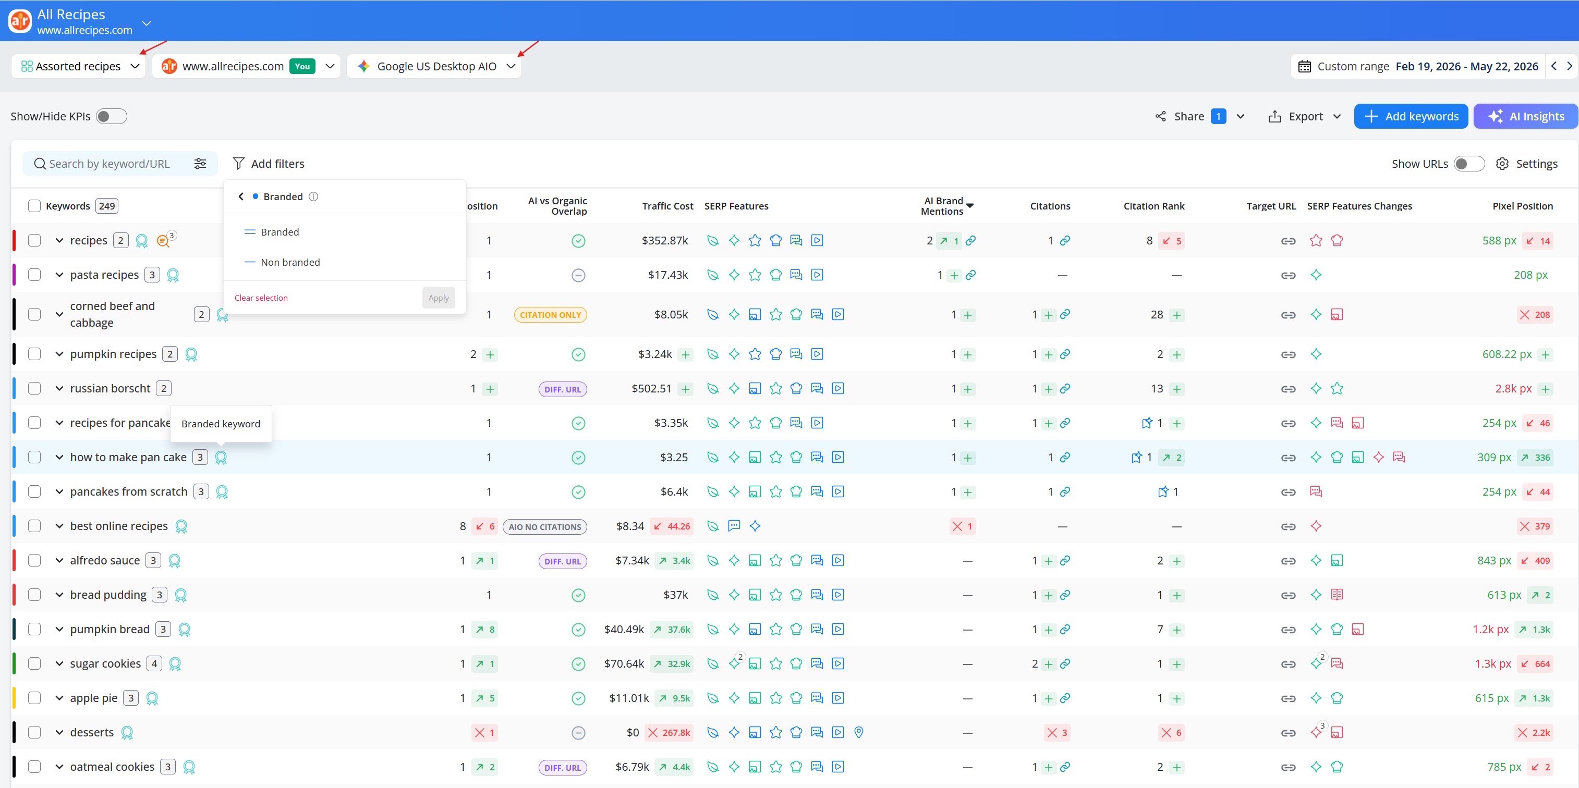Click branded badge on best online recipes row
Screen dimensions: 1579x788
point(181,526)
